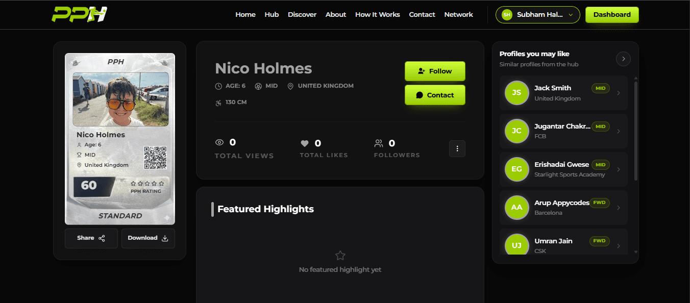Click the PPH Rating stars on the card
The height and width of the screenshot is (303, 690).
coord(147,183)
